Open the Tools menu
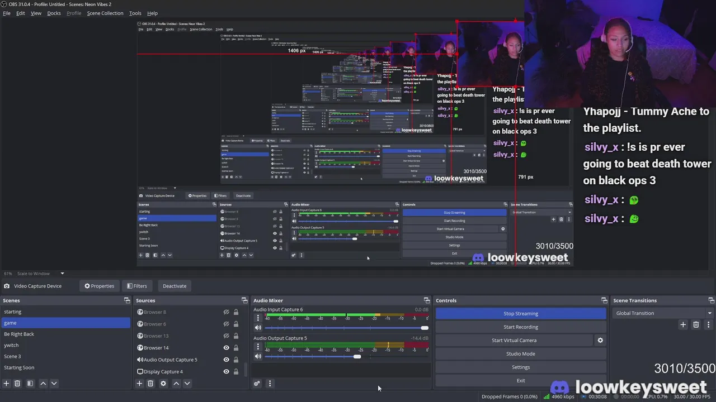The height and width of the screenshot is (402, 716). coord(135,13)
